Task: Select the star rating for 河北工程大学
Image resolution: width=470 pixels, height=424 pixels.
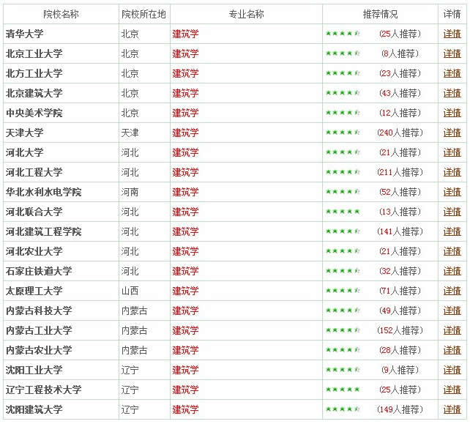Action: pos(343,172)
